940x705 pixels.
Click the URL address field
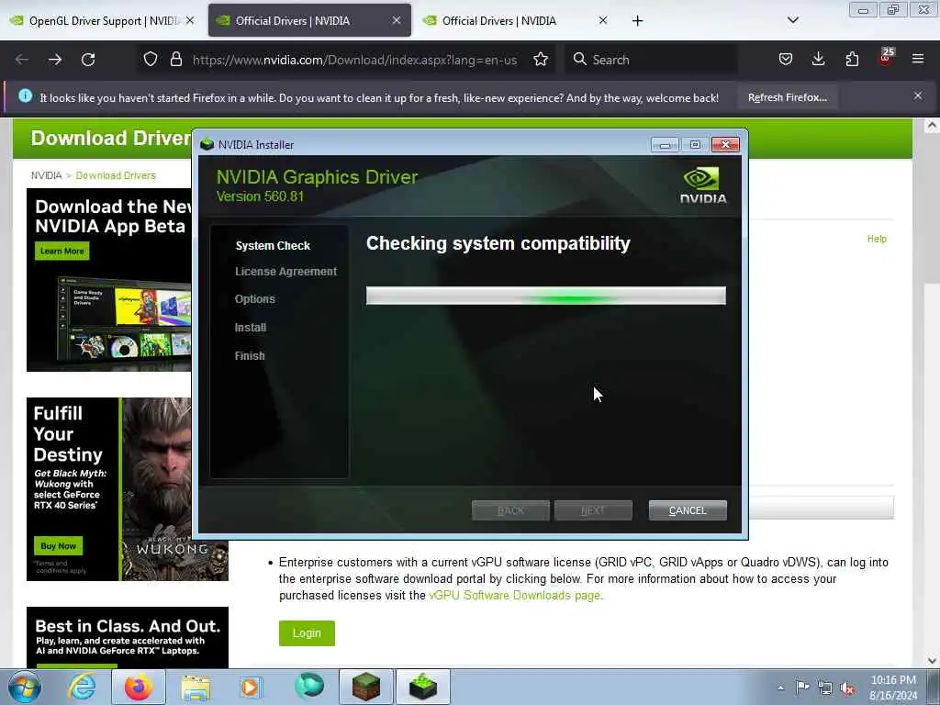[x=354, y=60]
